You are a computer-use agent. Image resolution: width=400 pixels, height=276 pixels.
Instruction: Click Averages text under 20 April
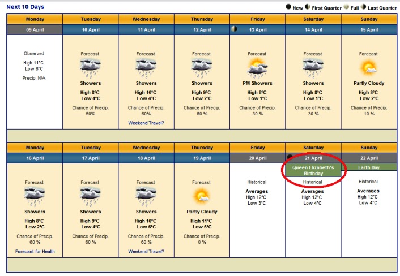tap(257, 191)
